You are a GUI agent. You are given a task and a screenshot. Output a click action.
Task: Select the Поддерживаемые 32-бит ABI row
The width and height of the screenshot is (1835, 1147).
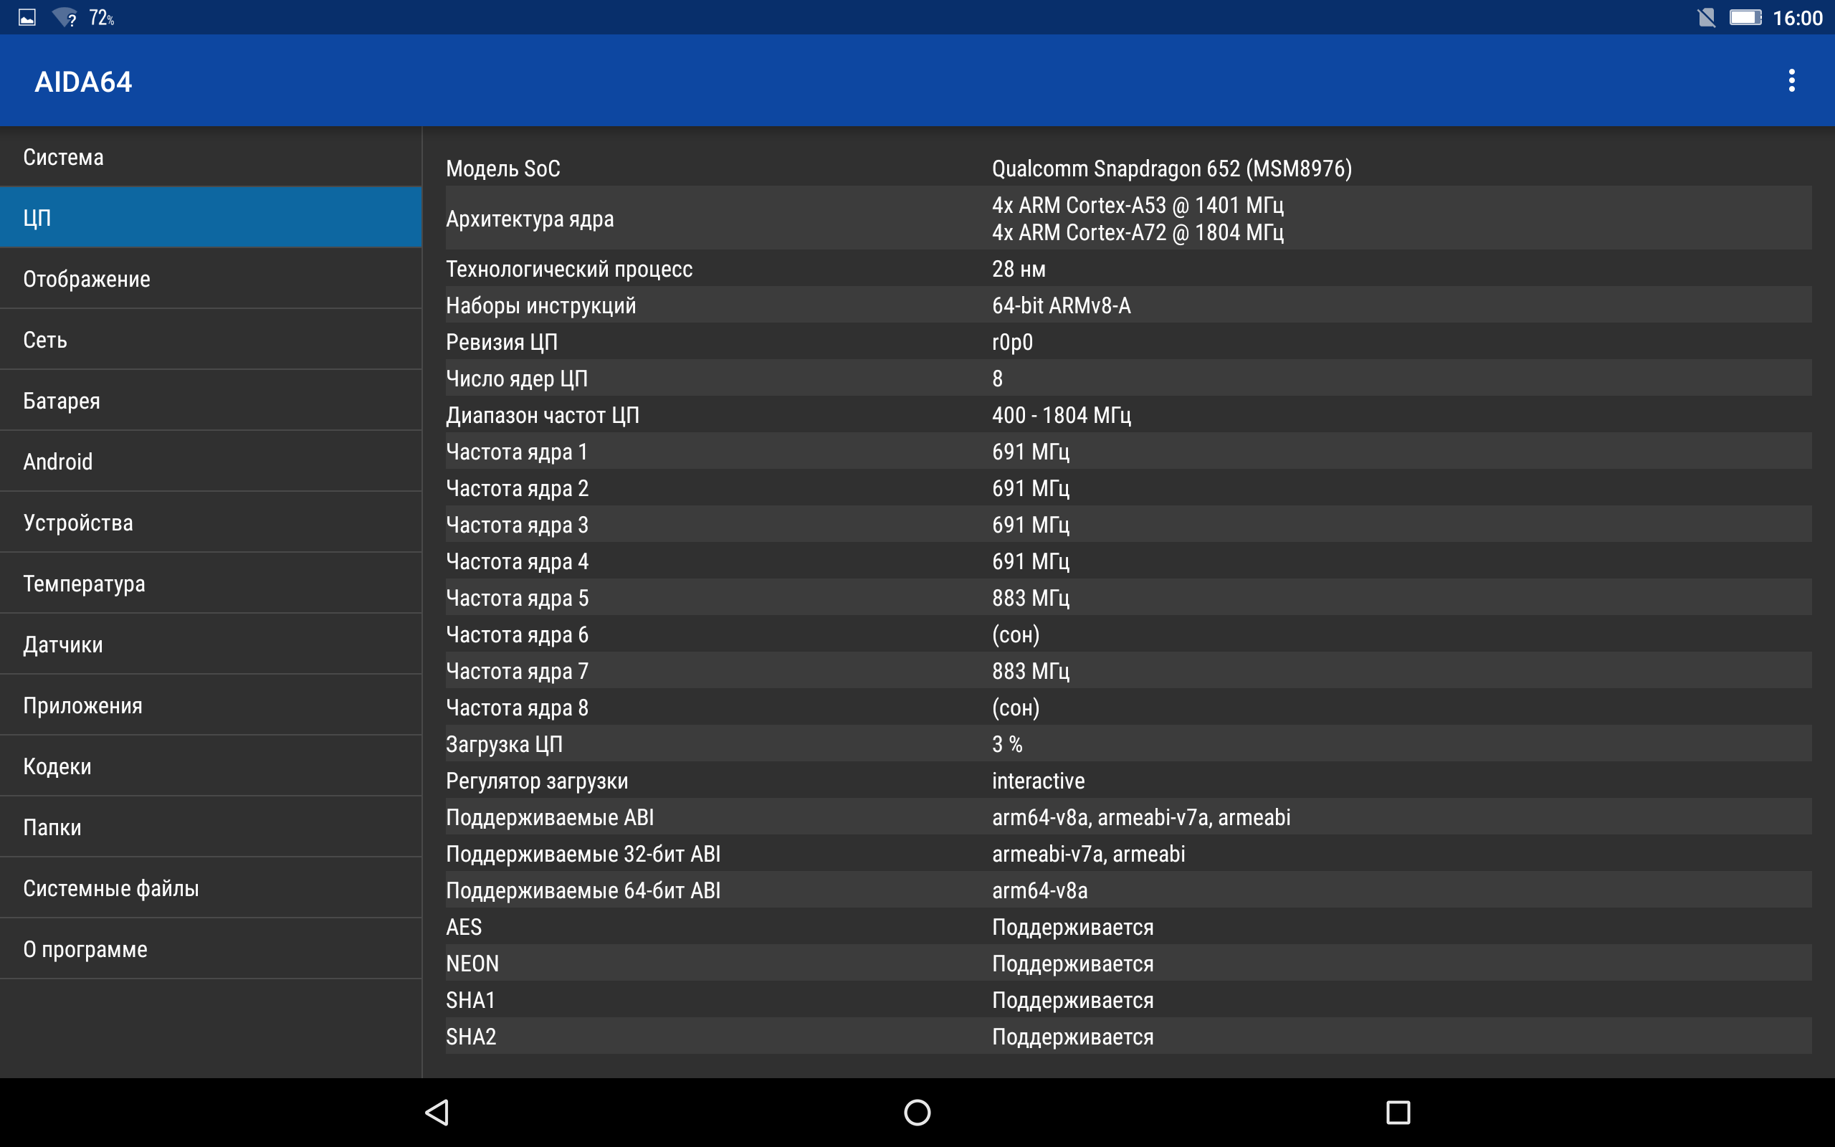1128,852
